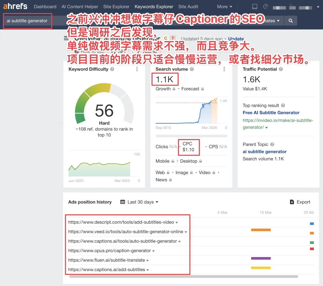Click the calendar icon in Ads position history
Screen dimensions: 323x286
point(122,202)
